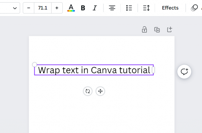Image resolution: width=202 pixels, height=133 pixels.
Task: Open line spacing options
Action: 146,8
